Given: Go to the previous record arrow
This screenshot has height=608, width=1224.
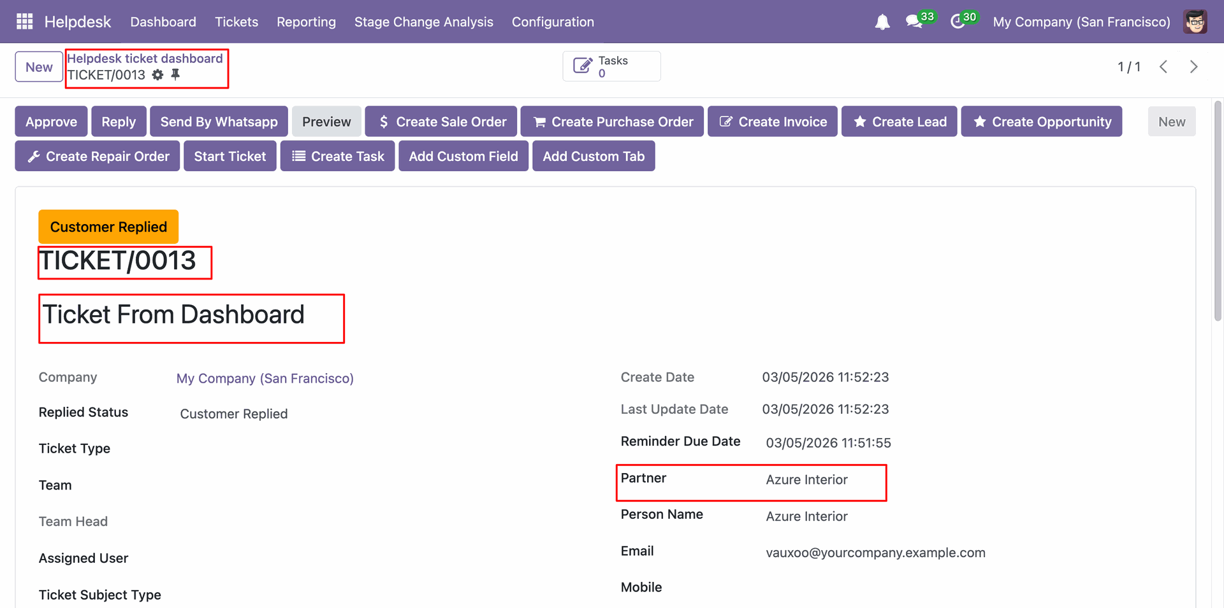Looking at the screenshot, I should (1163, 67).
